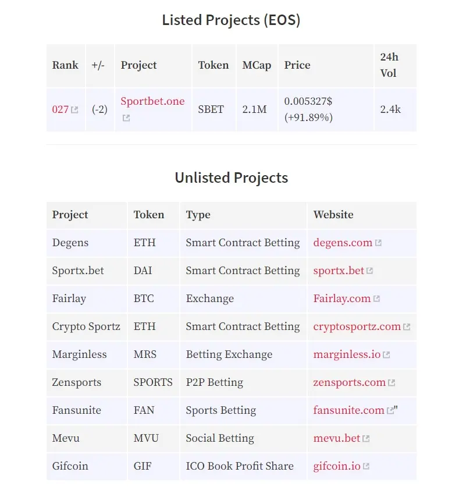Click external link icon beside gifcoin.io

(366, 466)
